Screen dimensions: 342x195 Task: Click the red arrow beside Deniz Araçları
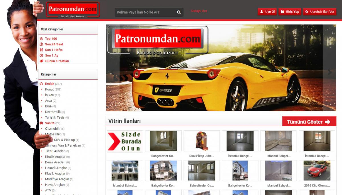tap(42, 162)
